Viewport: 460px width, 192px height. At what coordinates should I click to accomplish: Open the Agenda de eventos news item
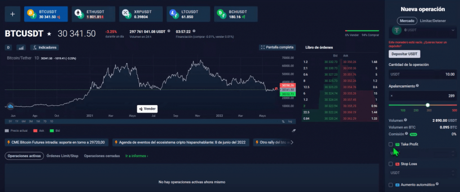pyautogui.click(x=181, y=143)
